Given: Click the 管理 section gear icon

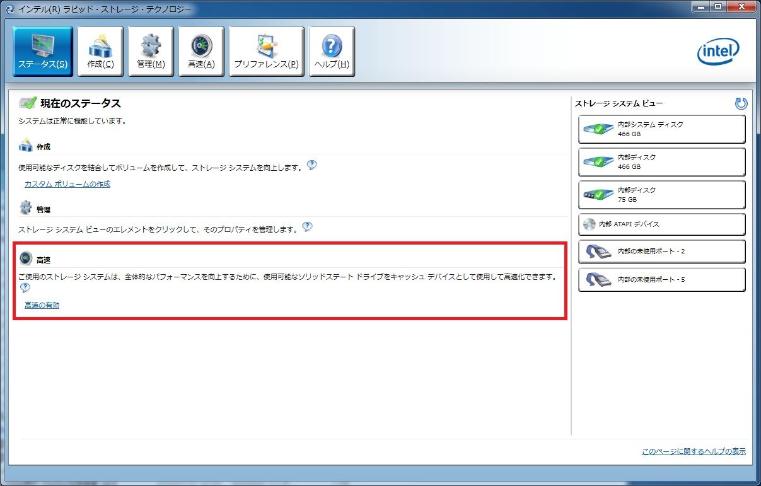Looking at the screenshot, I should pyautogui.click(x=26, y=208).
